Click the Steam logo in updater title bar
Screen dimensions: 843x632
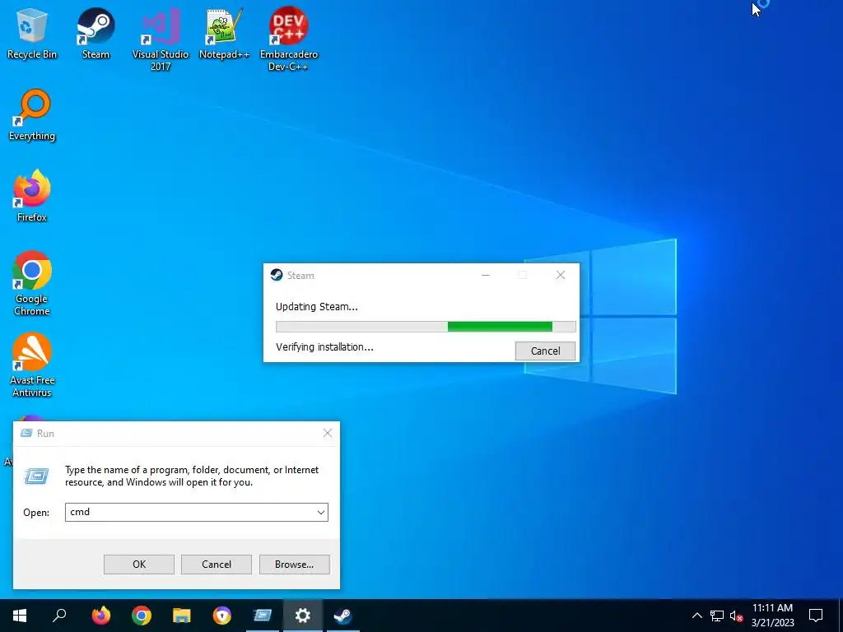coord(277,275)
